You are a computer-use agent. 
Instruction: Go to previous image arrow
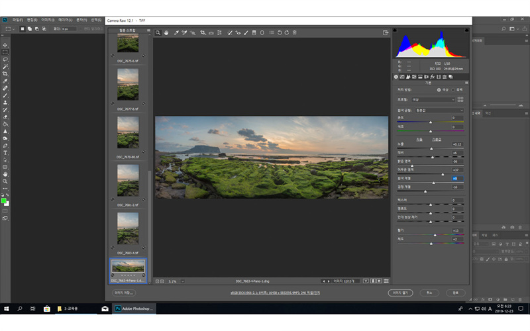(324, 281)
